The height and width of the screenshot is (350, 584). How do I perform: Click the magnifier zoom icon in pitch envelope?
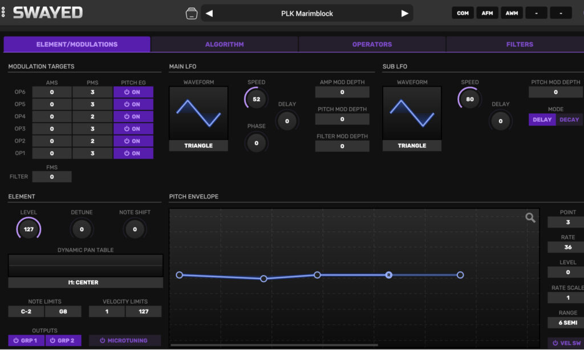pos(530,217)
